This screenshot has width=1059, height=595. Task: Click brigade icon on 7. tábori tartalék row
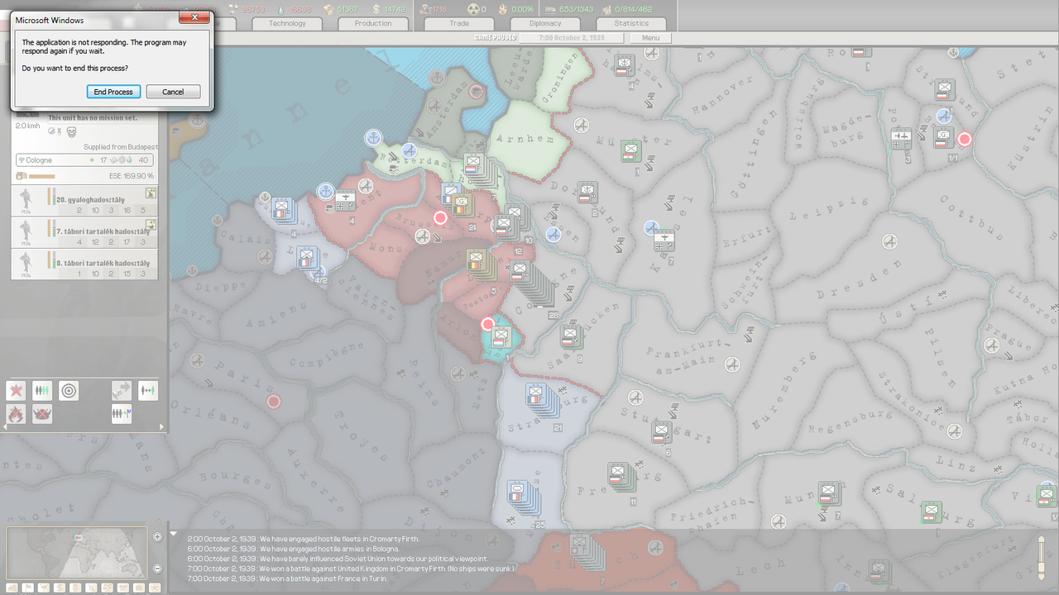point(151,225)
